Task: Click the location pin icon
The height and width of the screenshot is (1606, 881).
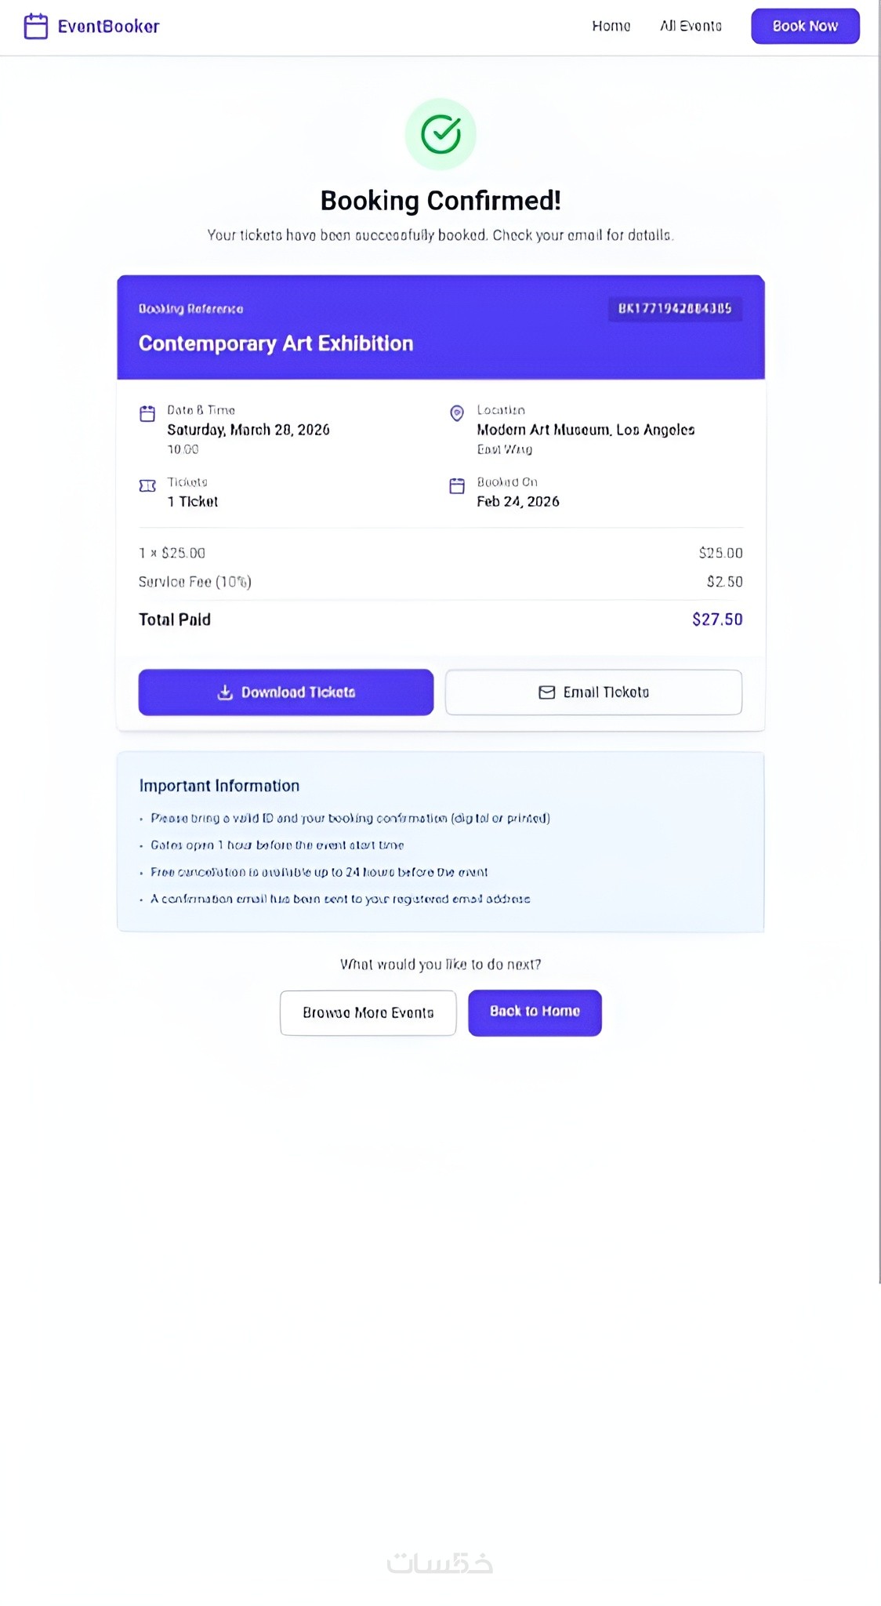Action: pos(457,413)
